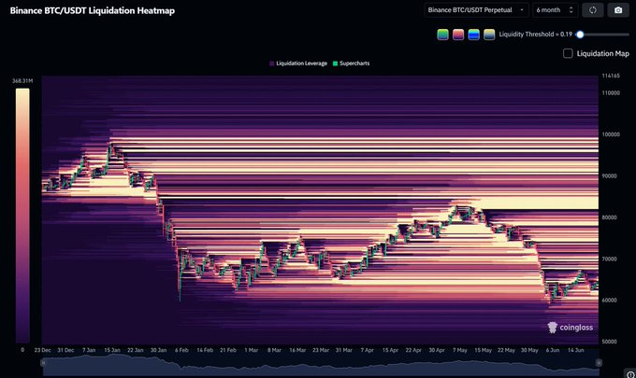Click the refresh chart icon button
Image resolution: width=636 pixels, height=378 pixels.
point(593,10)
